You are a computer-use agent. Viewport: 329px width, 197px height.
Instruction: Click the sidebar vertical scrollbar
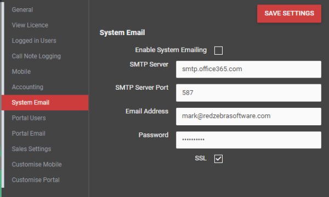click(x=3, y=94)
